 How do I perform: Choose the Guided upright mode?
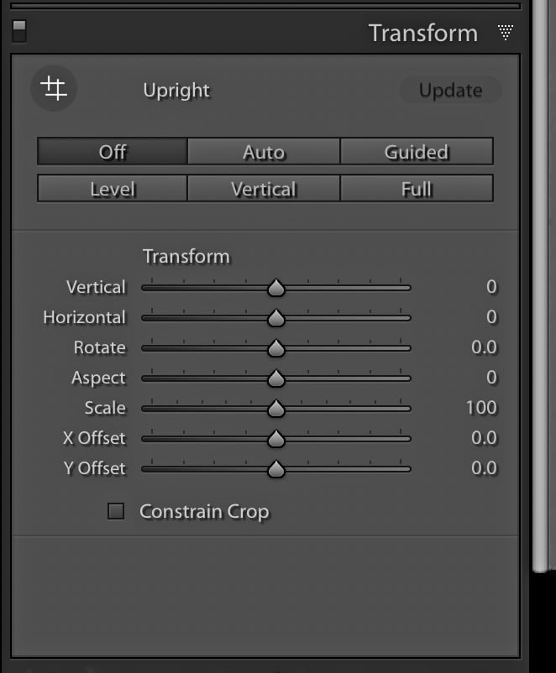(417, 152)
